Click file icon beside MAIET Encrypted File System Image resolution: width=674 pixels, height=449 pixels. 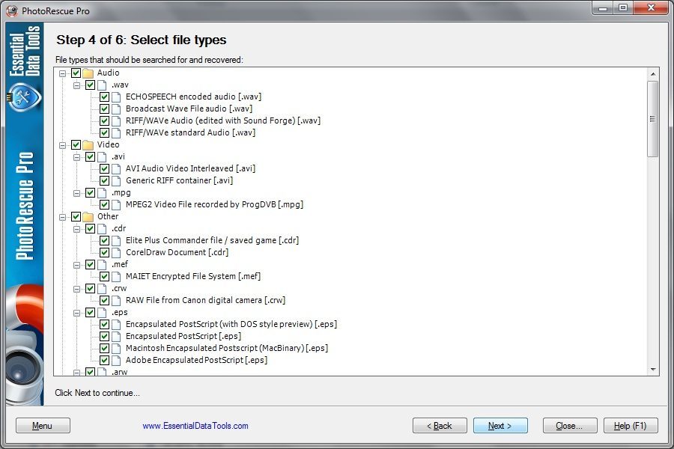pos(116,277)
